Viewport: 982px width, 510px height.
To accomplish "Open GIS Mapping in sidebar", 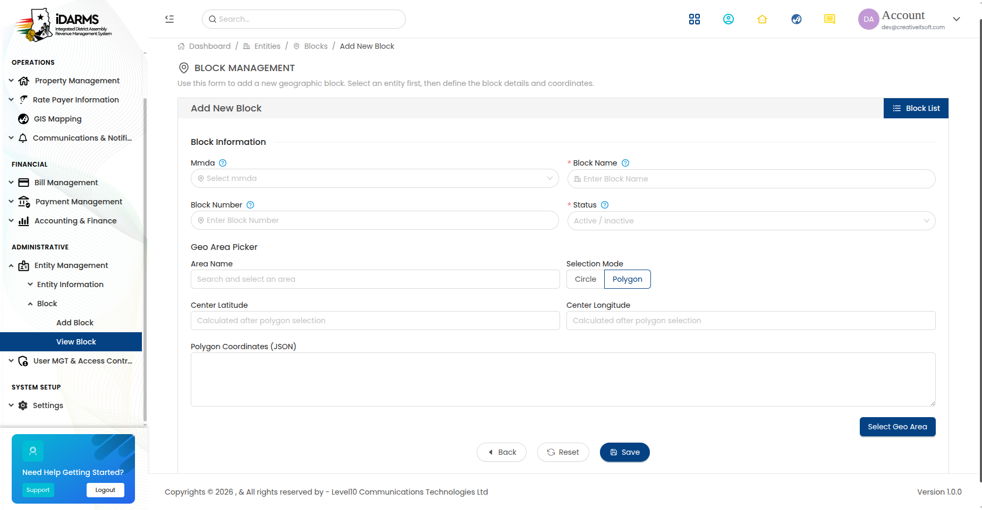I will 57,119.
